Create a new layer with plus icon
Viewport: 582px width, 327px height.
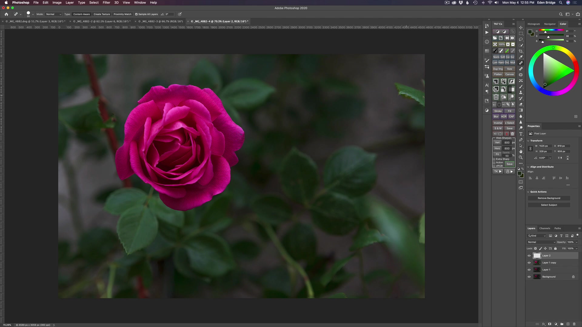pos(568,324)
